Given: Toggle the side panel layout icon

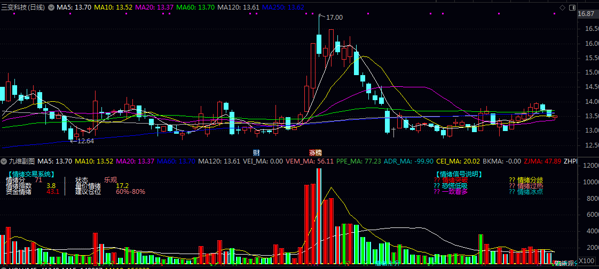Looking at the screenshot, I should (572, 7).
